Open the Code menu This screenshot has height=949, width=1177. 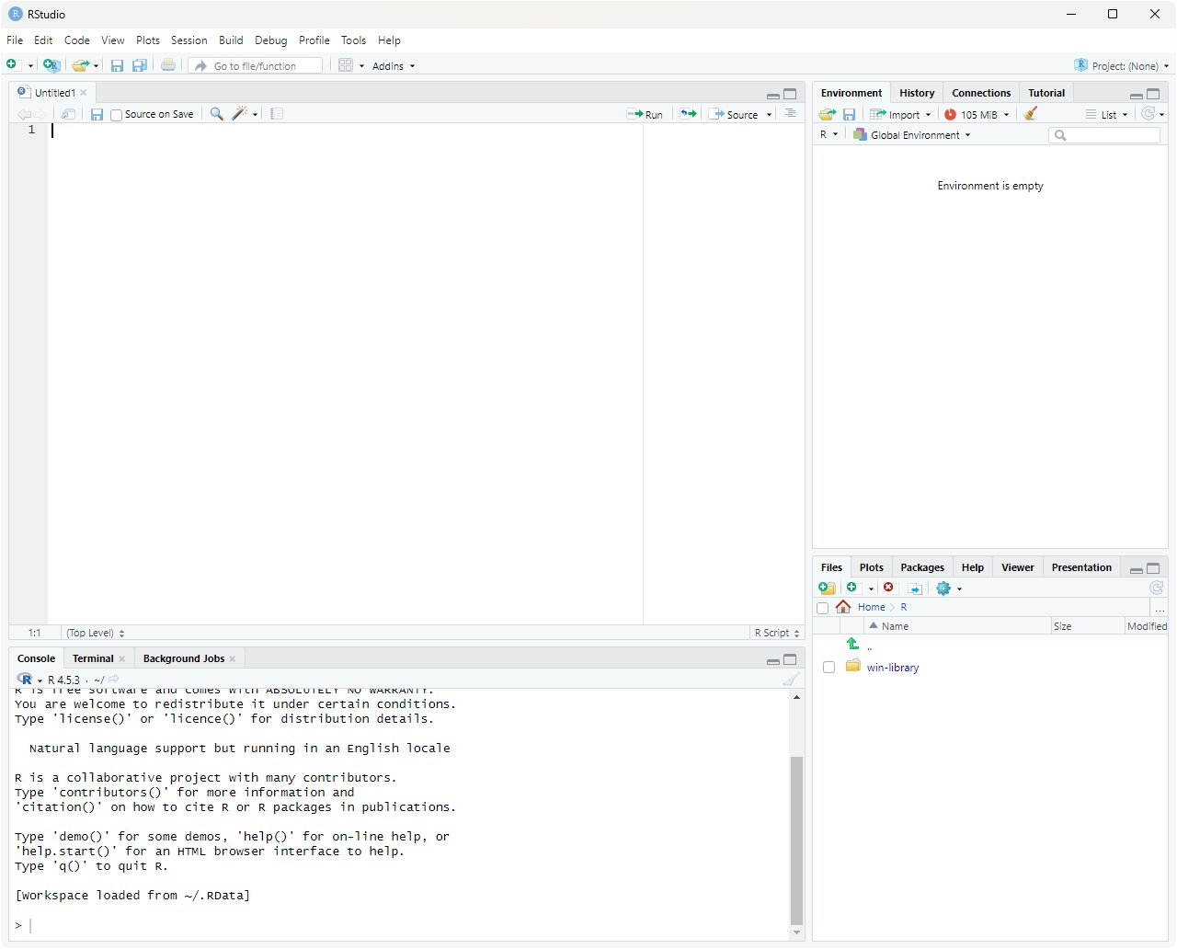[x=77, y=40]
